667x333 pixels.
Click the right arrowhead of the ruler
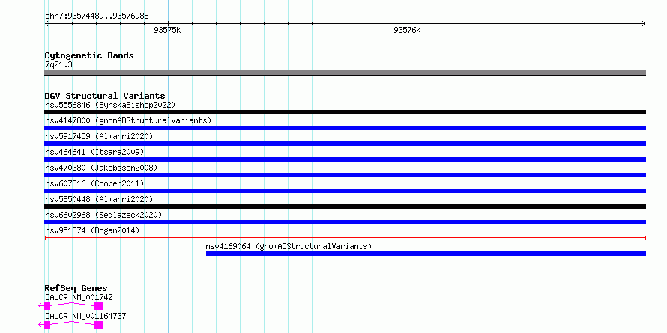tap(643, 24)
